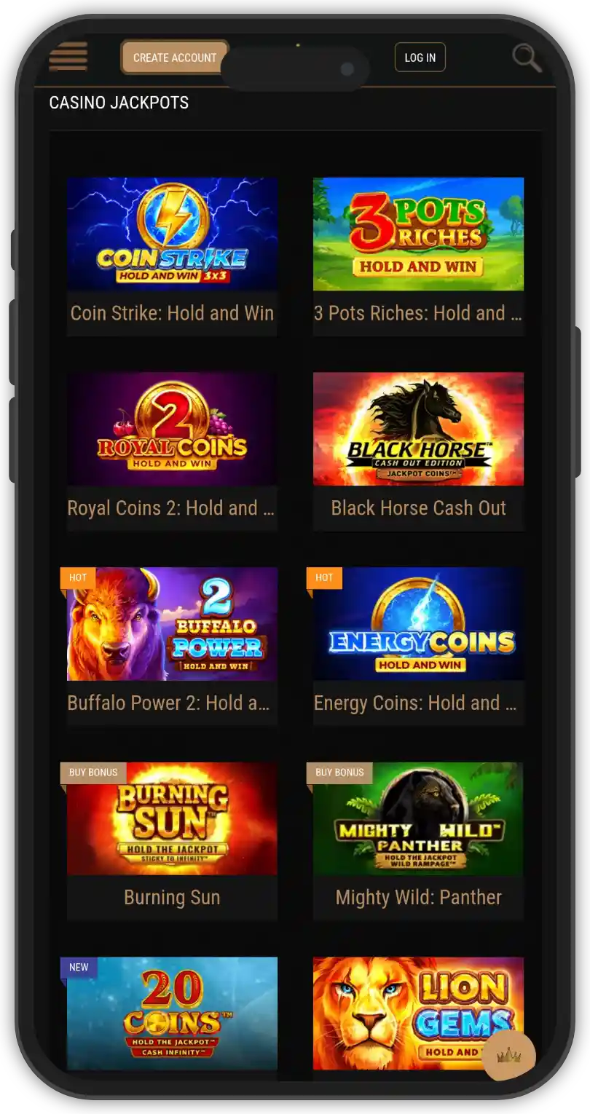The height and width of the screenshot is (1114, 590).
Task: Click the LOG IN button
Action: pos(420,58)
